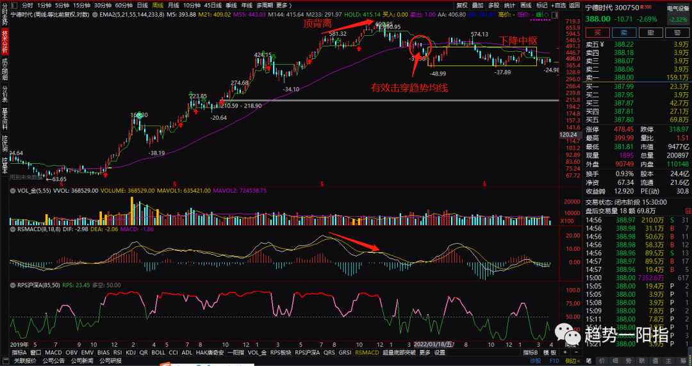Open the 叠加 overlay menu
The image size is (692, 366).
478,5
